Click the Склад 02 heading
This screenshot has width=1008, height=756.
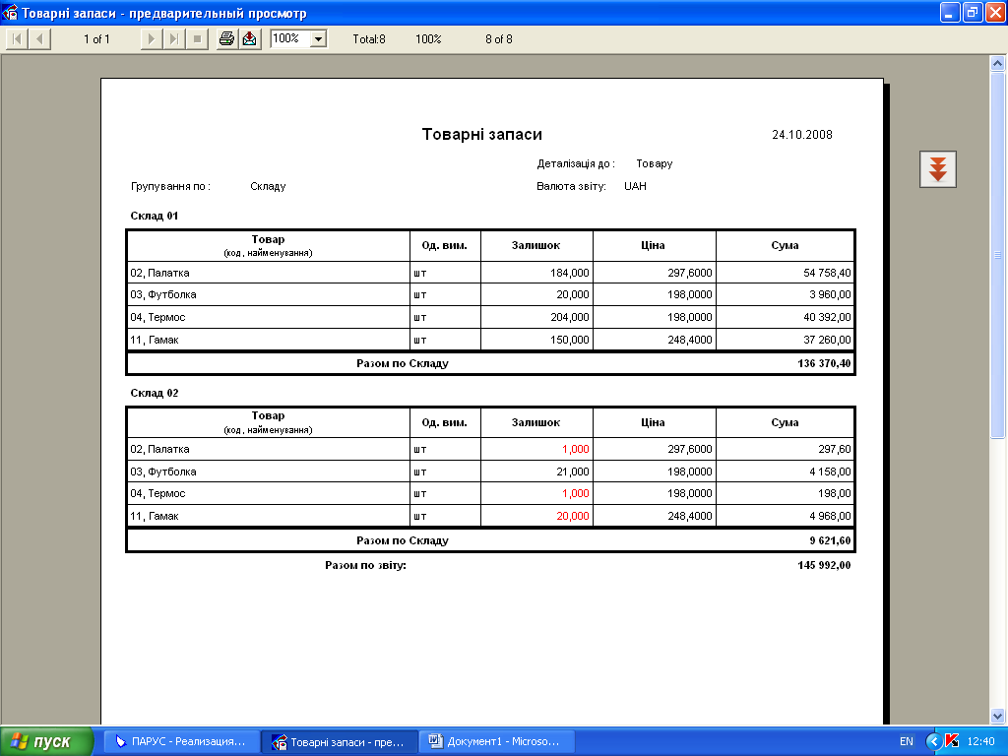155,393
